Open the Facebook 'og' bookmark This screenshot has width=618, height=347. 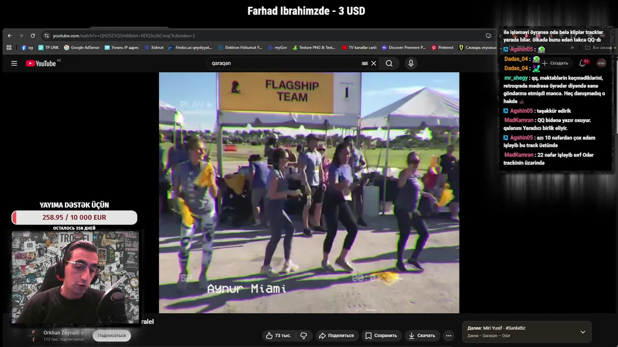pos(27,48)
